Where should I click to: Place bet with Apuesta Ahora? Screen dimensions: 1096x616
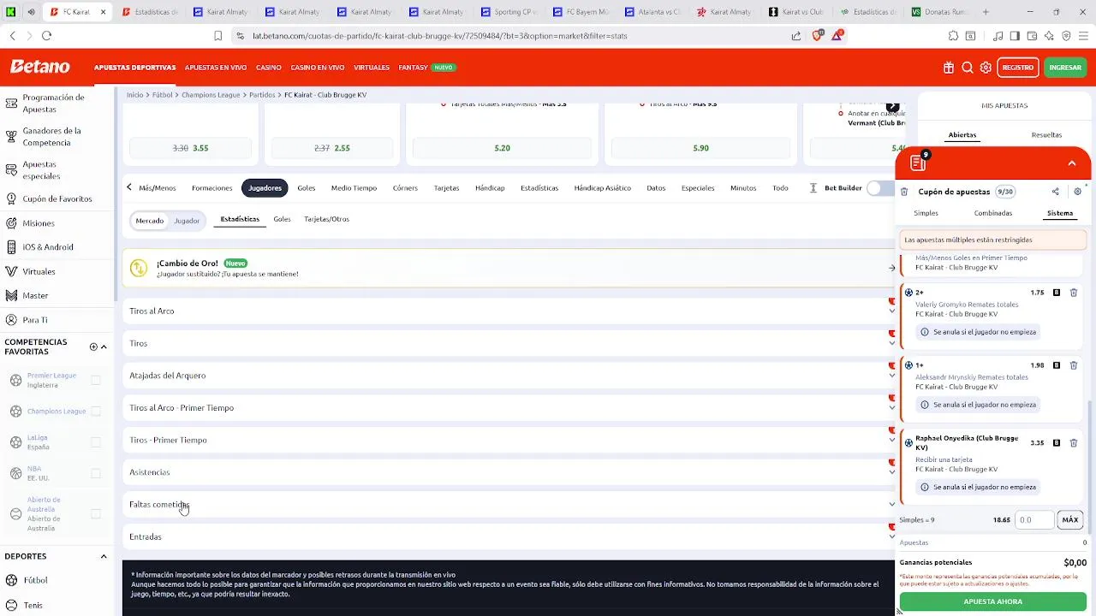point(992,601)
